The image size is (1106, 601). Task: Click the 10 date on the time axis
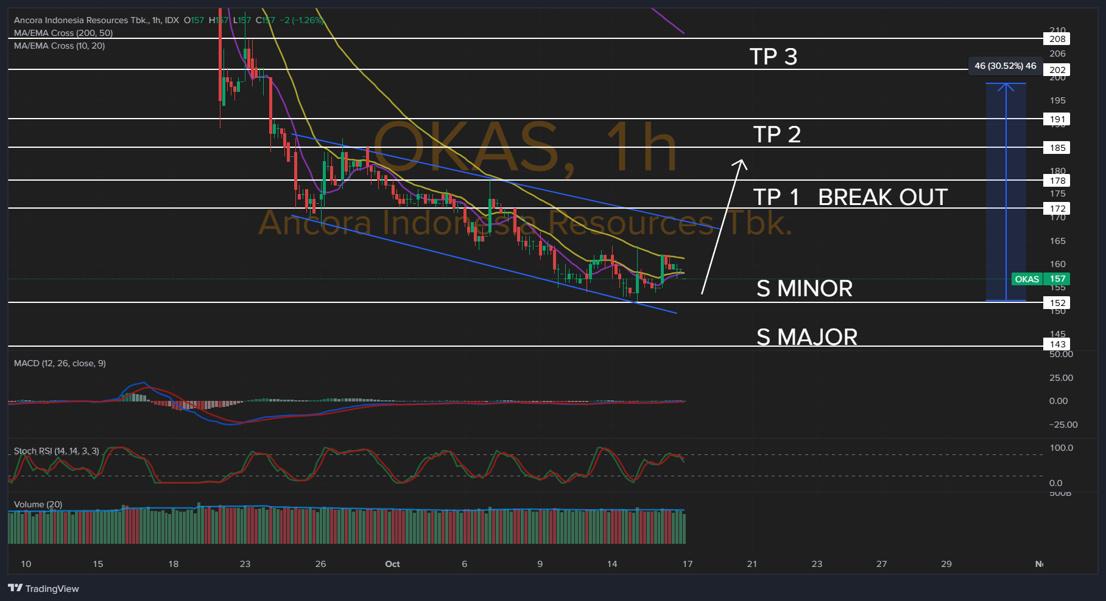point(26,564)
